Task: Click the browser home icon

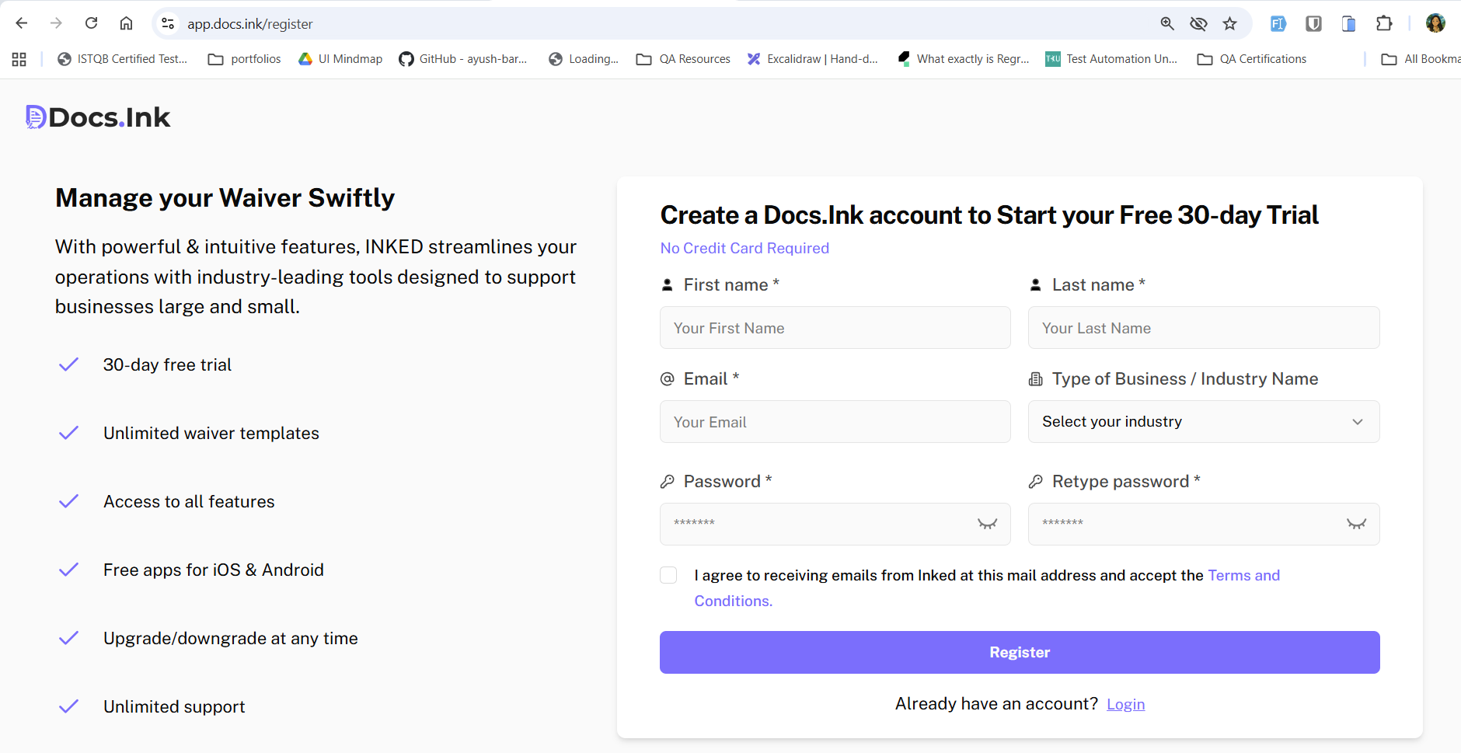Action: pyautogui.click(x=126, y=23)
